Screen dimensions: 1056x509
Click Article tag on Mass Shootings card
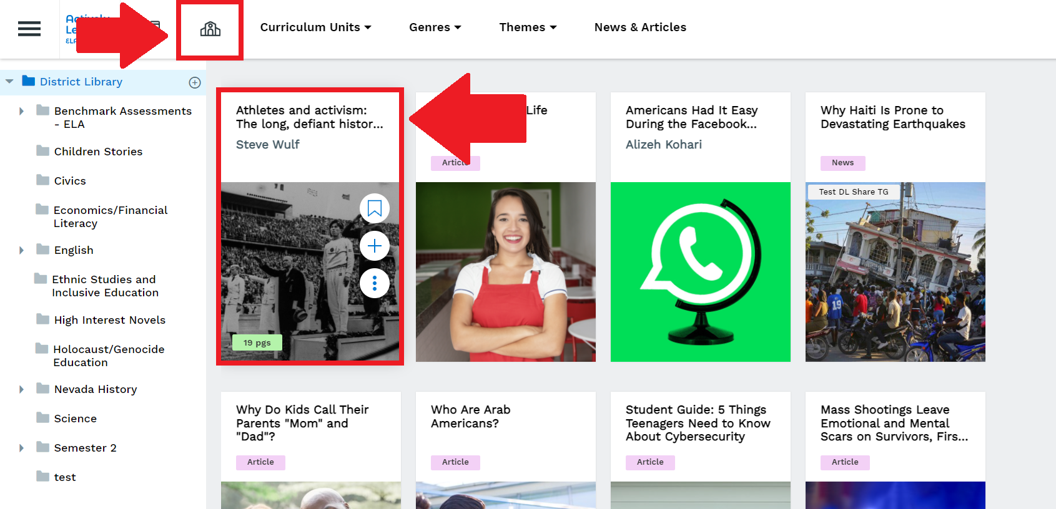click(845, 462)
